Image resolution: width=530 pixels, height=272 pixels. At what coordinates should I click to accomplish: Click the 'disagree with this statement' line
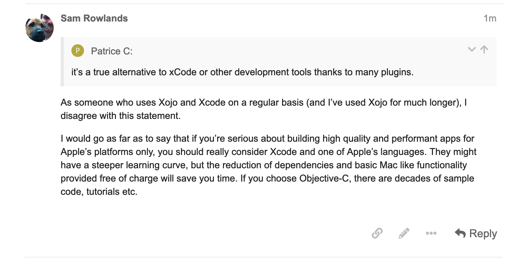click(x=120, y=116)
